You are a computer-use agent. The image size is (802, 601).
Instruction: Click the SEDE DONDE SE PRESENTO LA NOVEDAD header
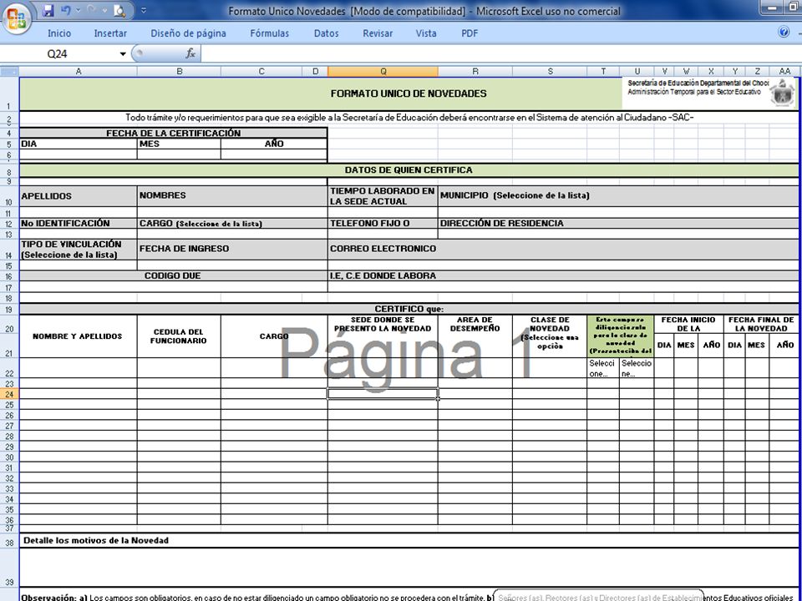pyautogui.click(x=383, y=336)
